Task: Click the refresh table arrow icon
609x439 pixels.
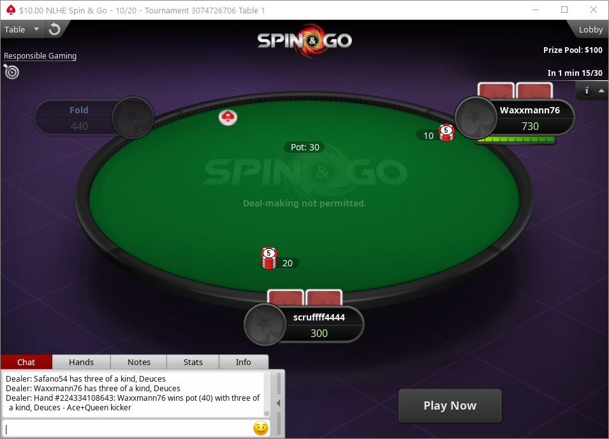Action: (x=55, y=29)
